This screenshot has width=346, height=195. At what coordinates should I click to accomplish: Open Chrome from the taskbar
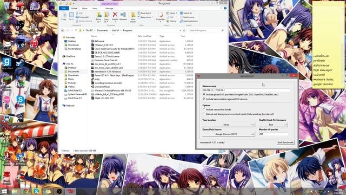click(x=25, y=191)
